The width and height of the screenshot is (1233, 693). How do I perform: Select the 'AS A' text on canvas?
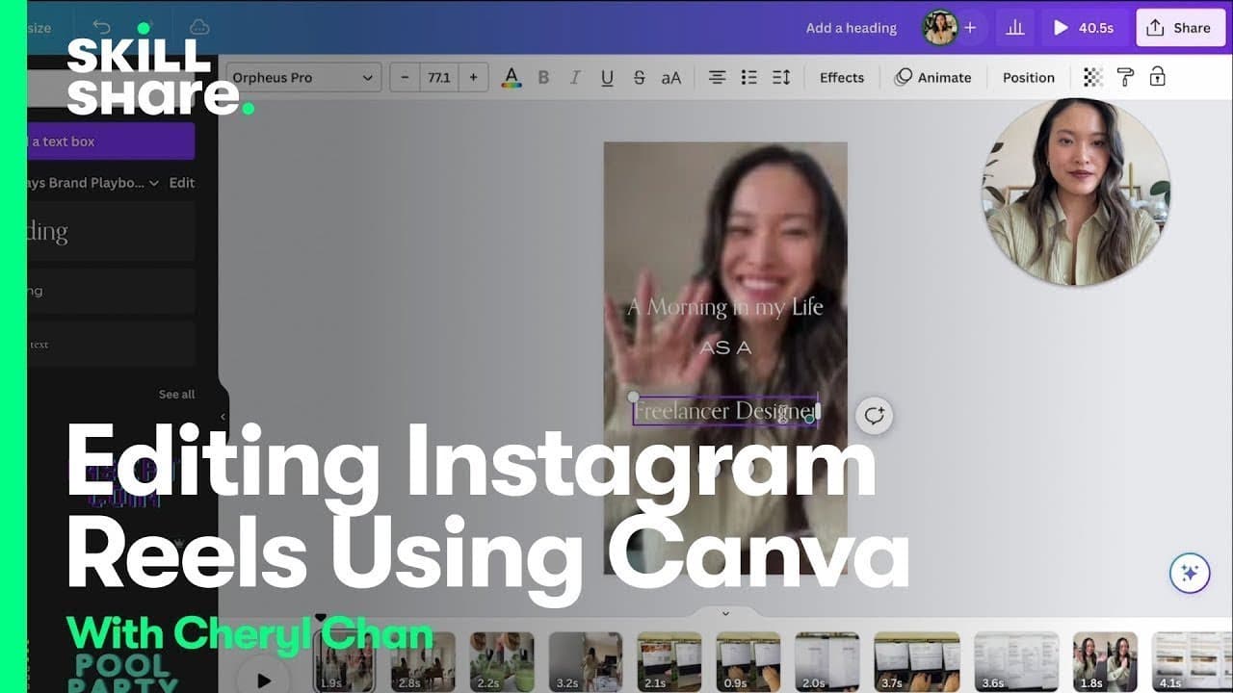725,348
